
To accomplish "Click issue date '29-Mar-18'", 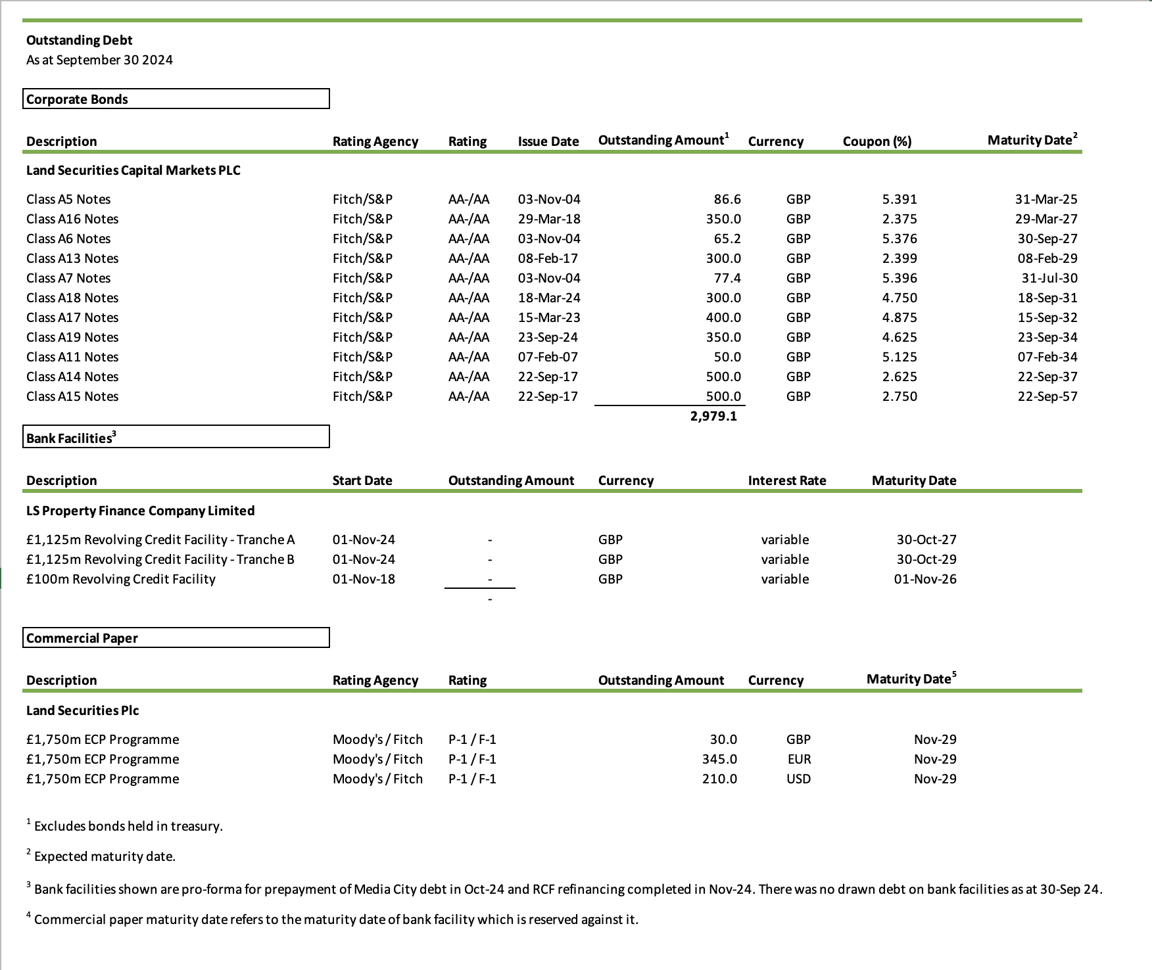I will [549, 219].
